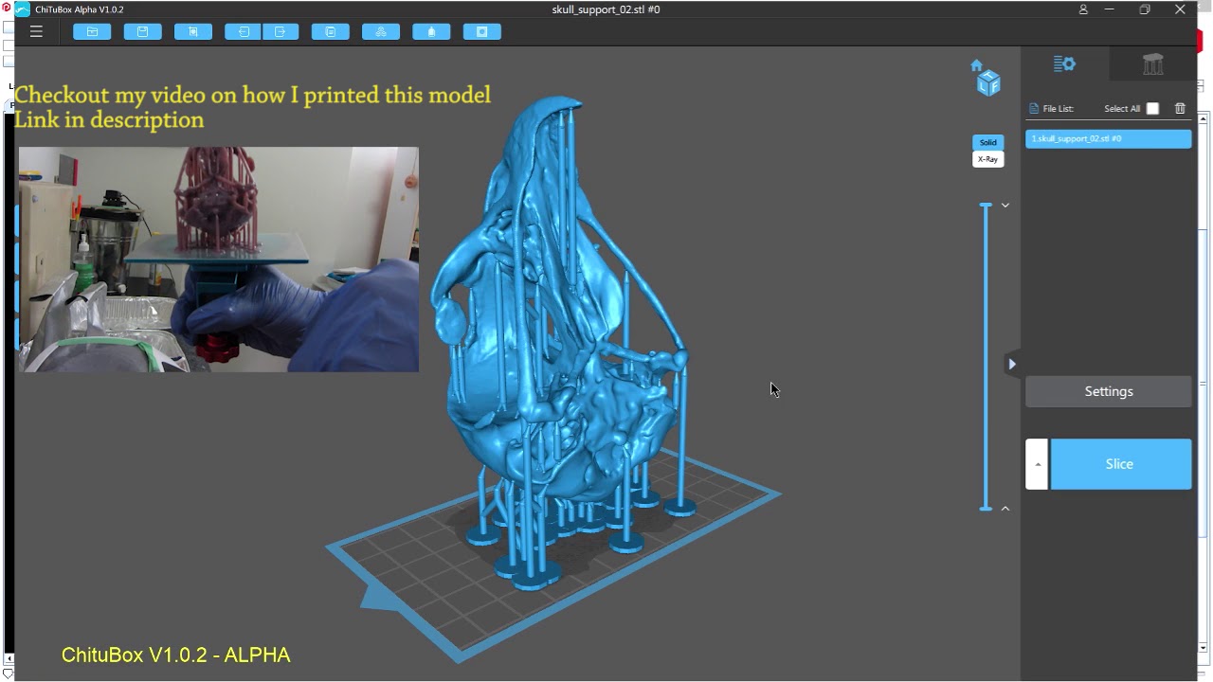The width and height of the screenshot is (1213, 682).
Task: Check the Select All checkbox
Action: tap(1152, 109)
